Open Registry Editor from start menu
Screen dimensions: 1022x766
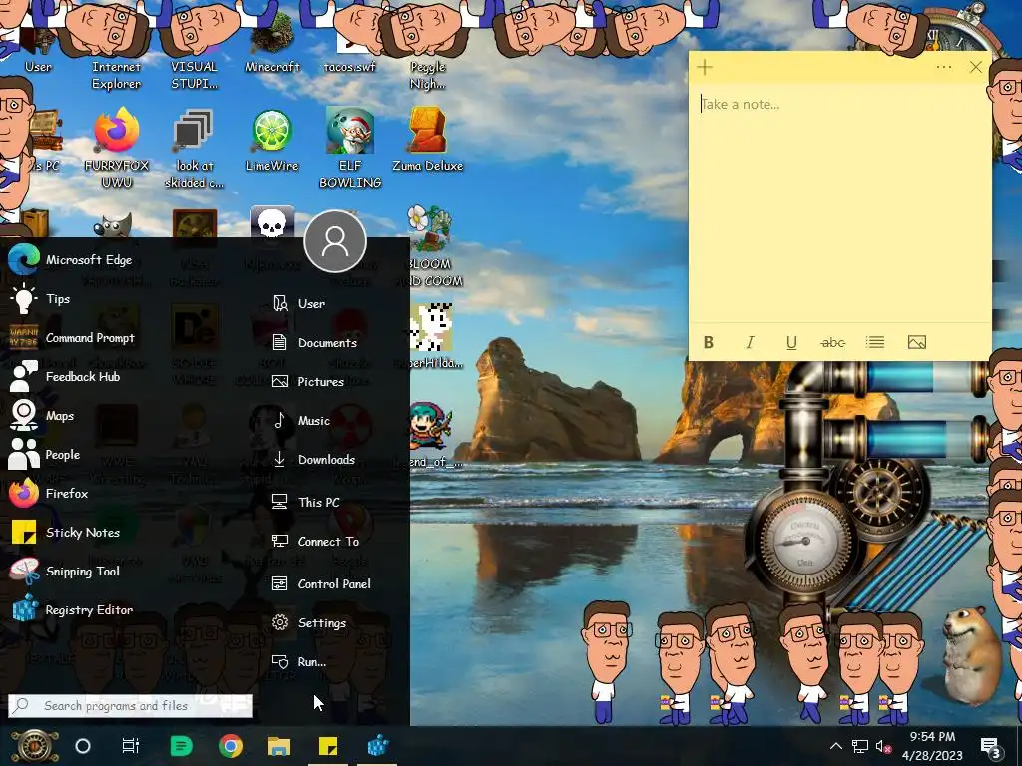pos(72,609)
